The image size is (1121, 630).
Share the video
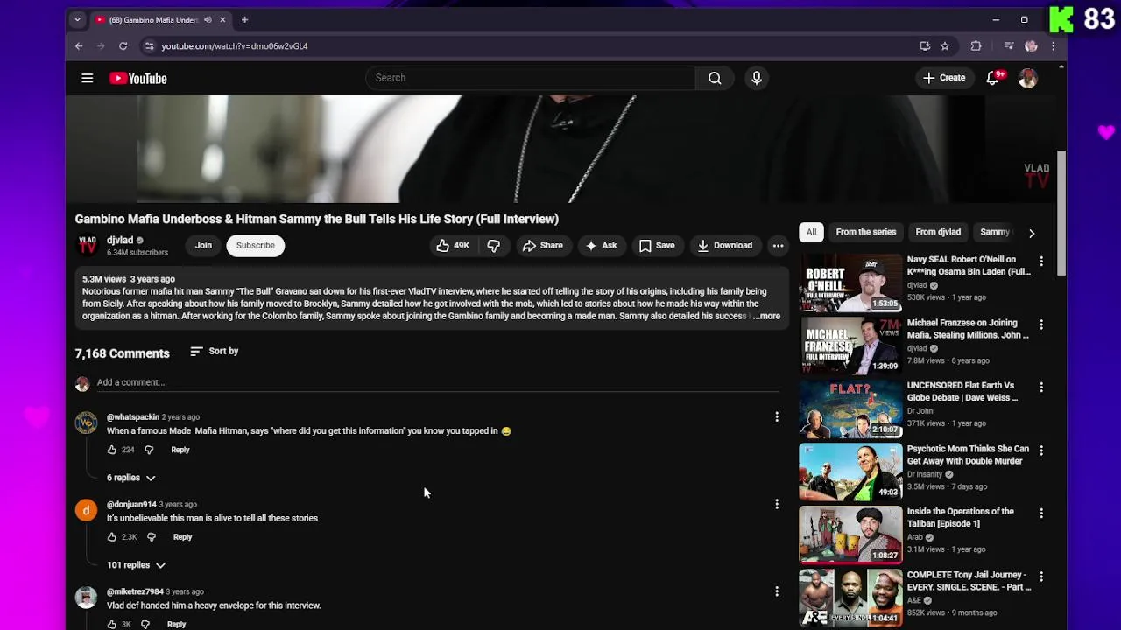pos(543,246)
